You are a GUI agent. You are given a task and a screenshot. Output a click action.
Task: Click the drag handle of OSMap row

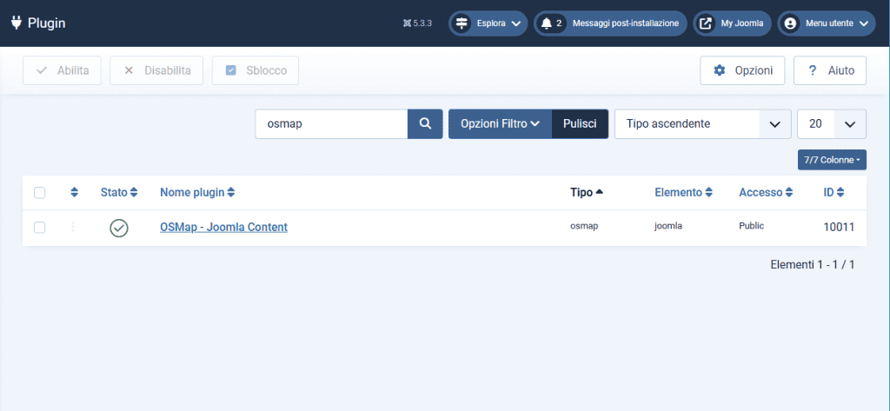[x=73, y=227]
